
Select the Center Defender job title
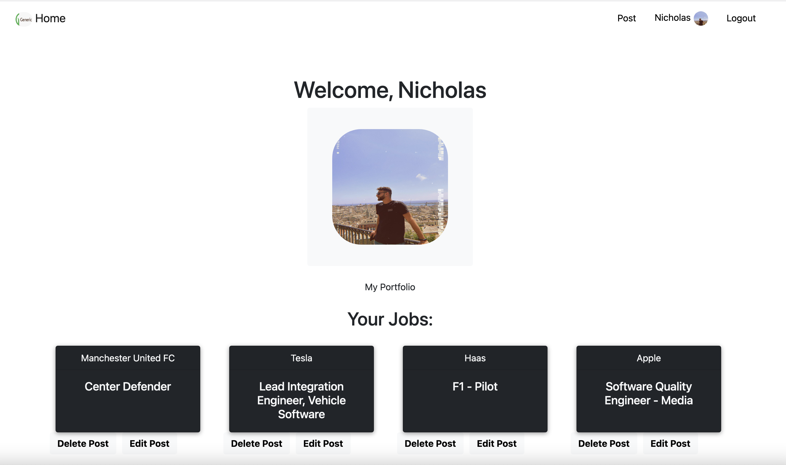coord(128,386)
